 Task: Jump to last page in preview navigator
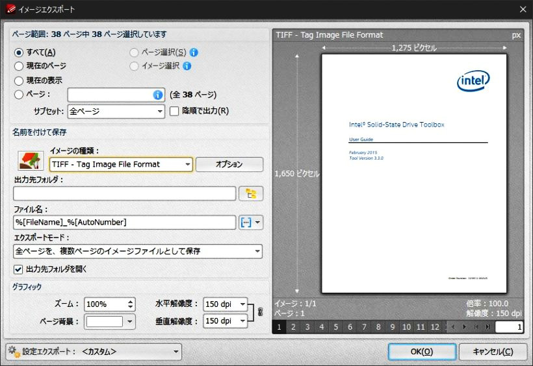tap(487, 327)
